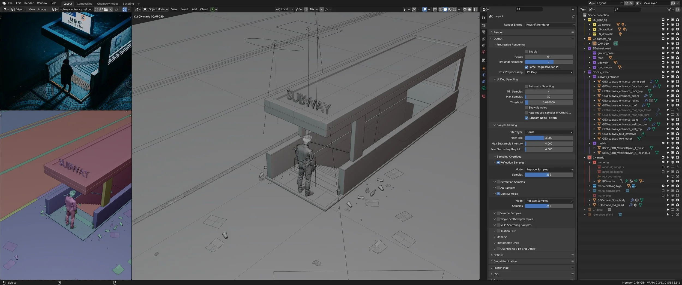The image size is (682, 285).
Task: Switch viewport to wireframe shading
Action: click(x=441, y=9)
